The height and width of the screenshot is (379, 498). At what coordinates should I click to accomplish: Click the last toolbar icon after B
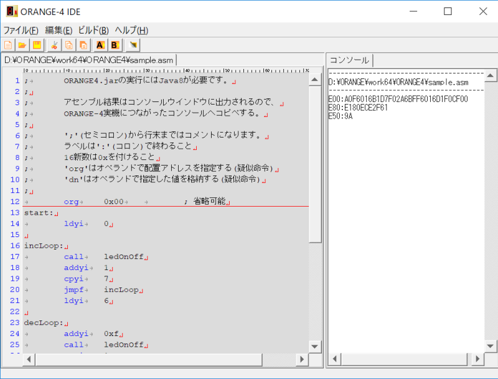tap(133, 45)
